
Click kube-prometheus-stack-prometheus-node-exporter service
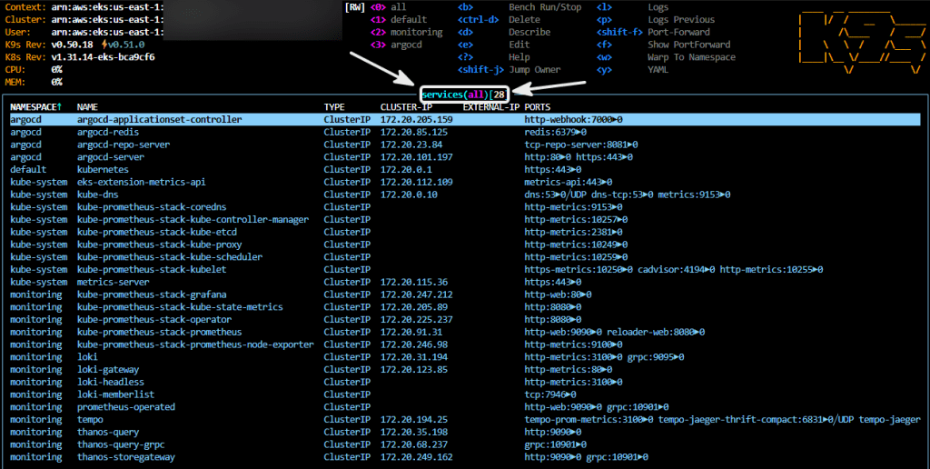[x=195, y=344]
